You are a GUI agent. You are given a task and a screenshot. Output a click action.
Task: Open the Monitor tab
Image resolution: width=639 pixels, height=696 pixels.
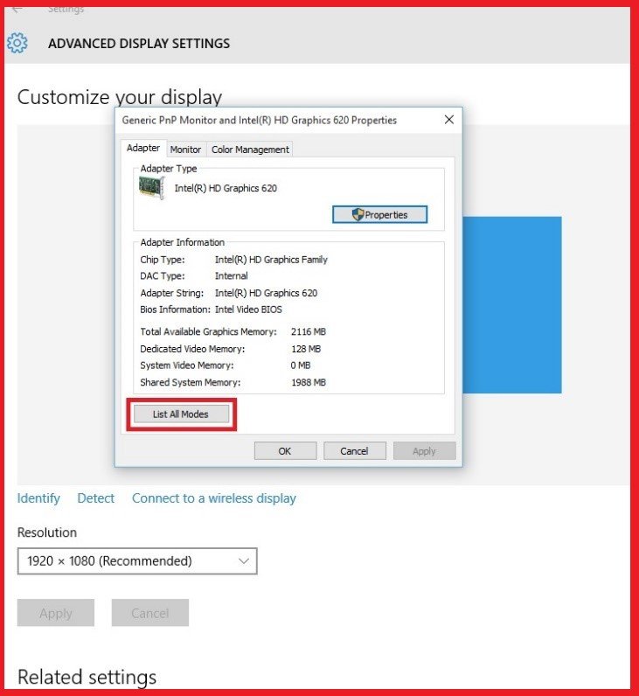185,150
